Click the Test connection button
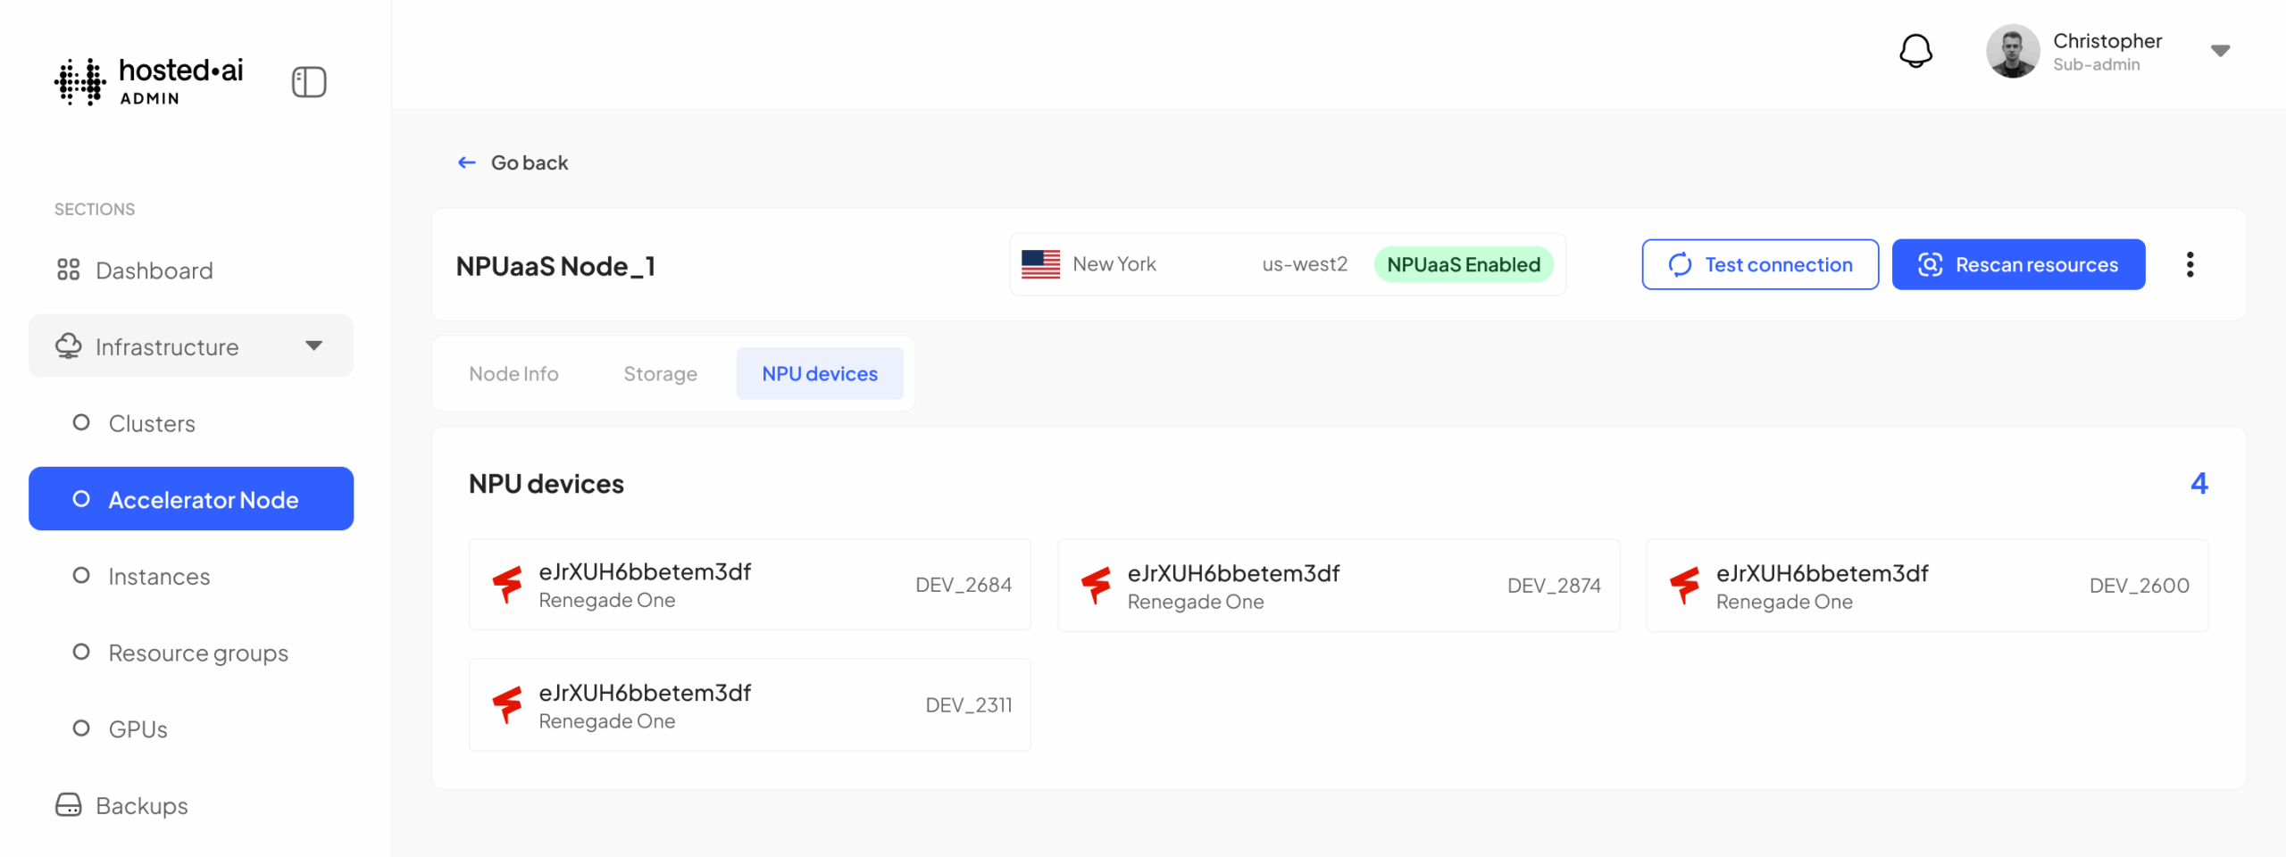 [x=1759, y=264]
